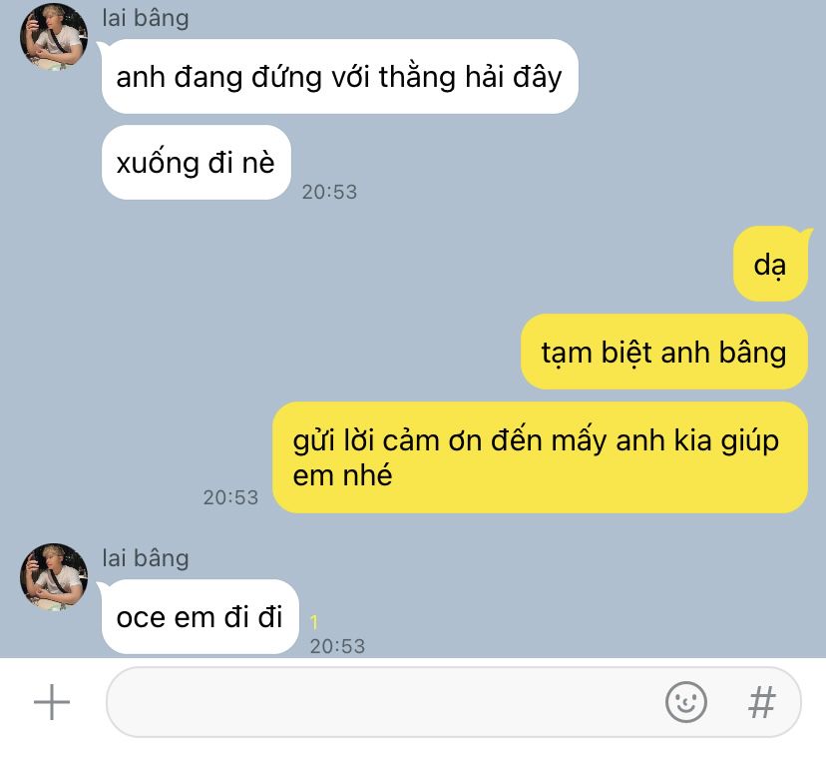This screenshot has width=826, height=764.
Task: Tap the lower "lai bâng" sender name
Action: click(x=146, y=558)
